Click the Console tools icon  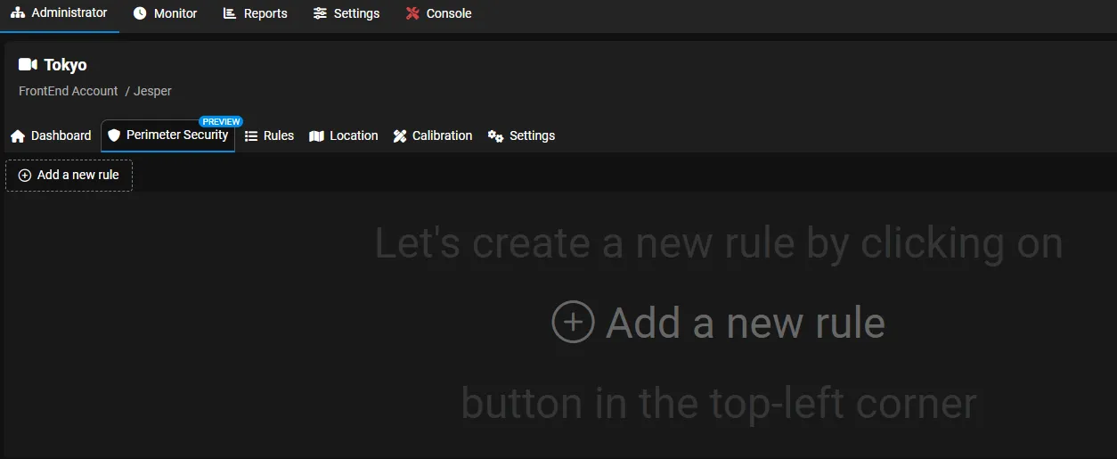click(x=412, y=13)
